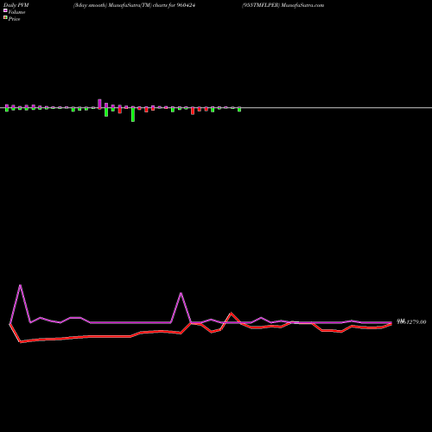The width and height of the screenshot is (432, 432).
Task: Click the second magenta volume line peak
Action: click(181, 293)
